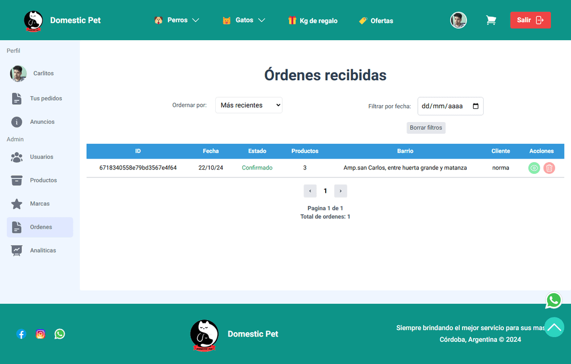This screenshot has width=571, height=364.
Task: Click the user avatar in the header
Action: coord(458,21)
